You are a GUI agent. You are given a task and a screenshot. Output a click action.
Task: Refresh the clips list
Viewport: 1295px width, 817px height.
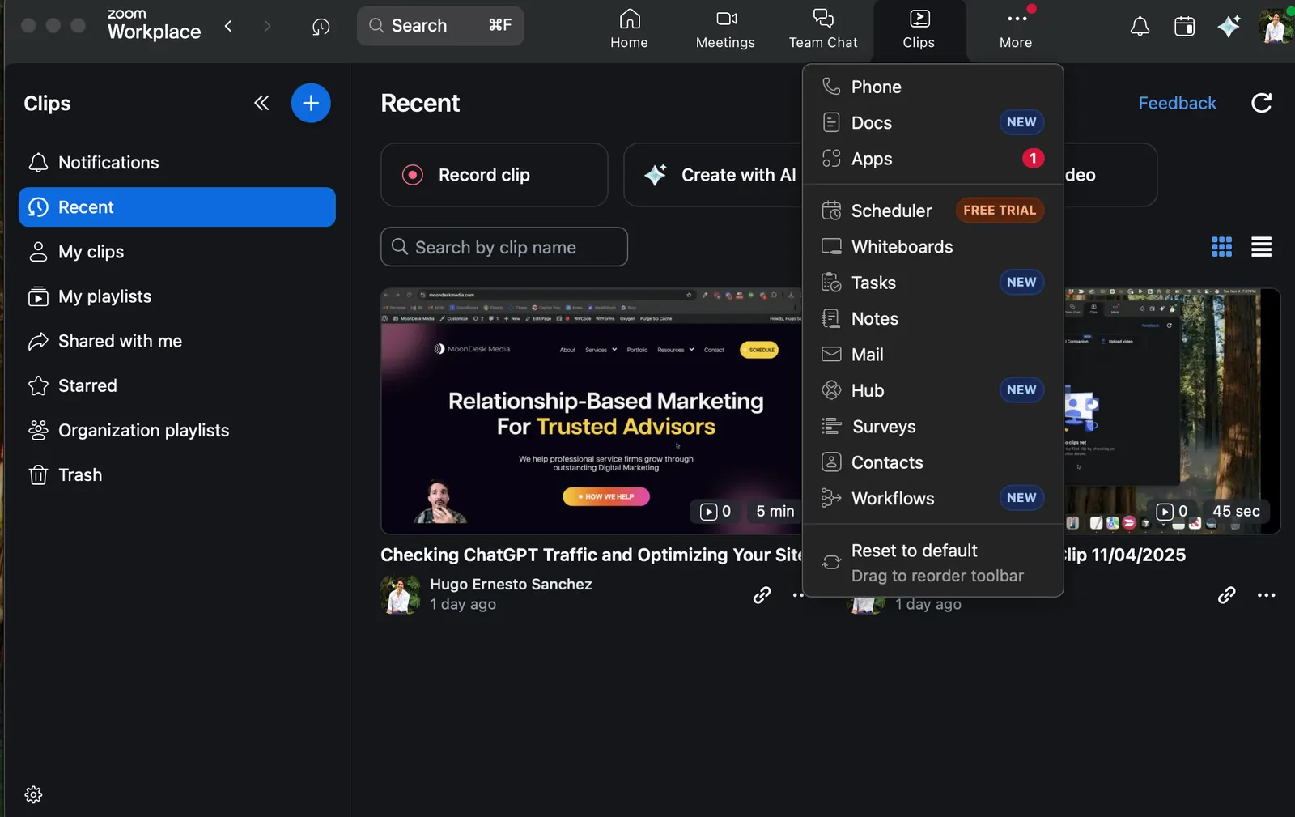(1261, 103)
